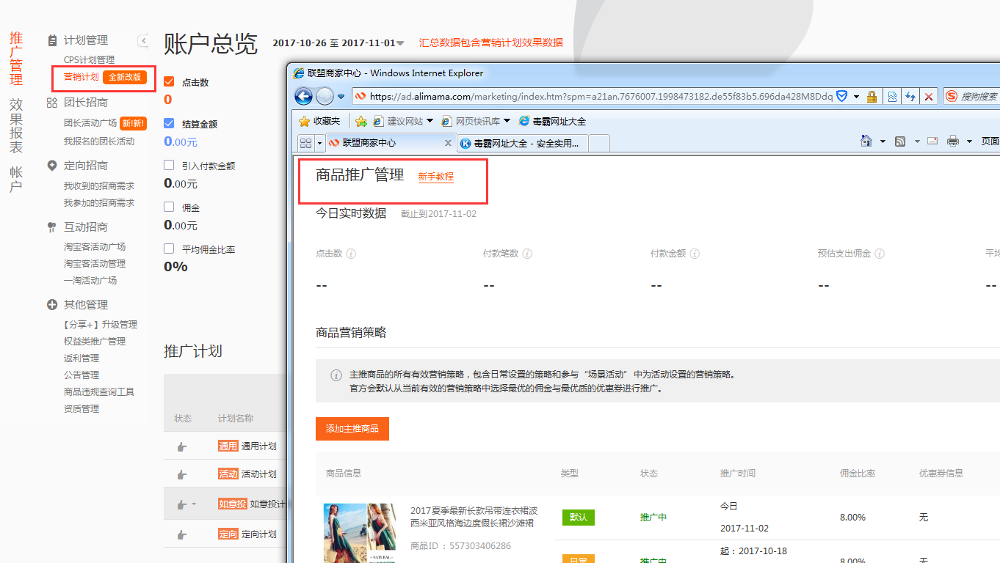
Task: Open the 新手教程 link
Action: coord(435,177)
